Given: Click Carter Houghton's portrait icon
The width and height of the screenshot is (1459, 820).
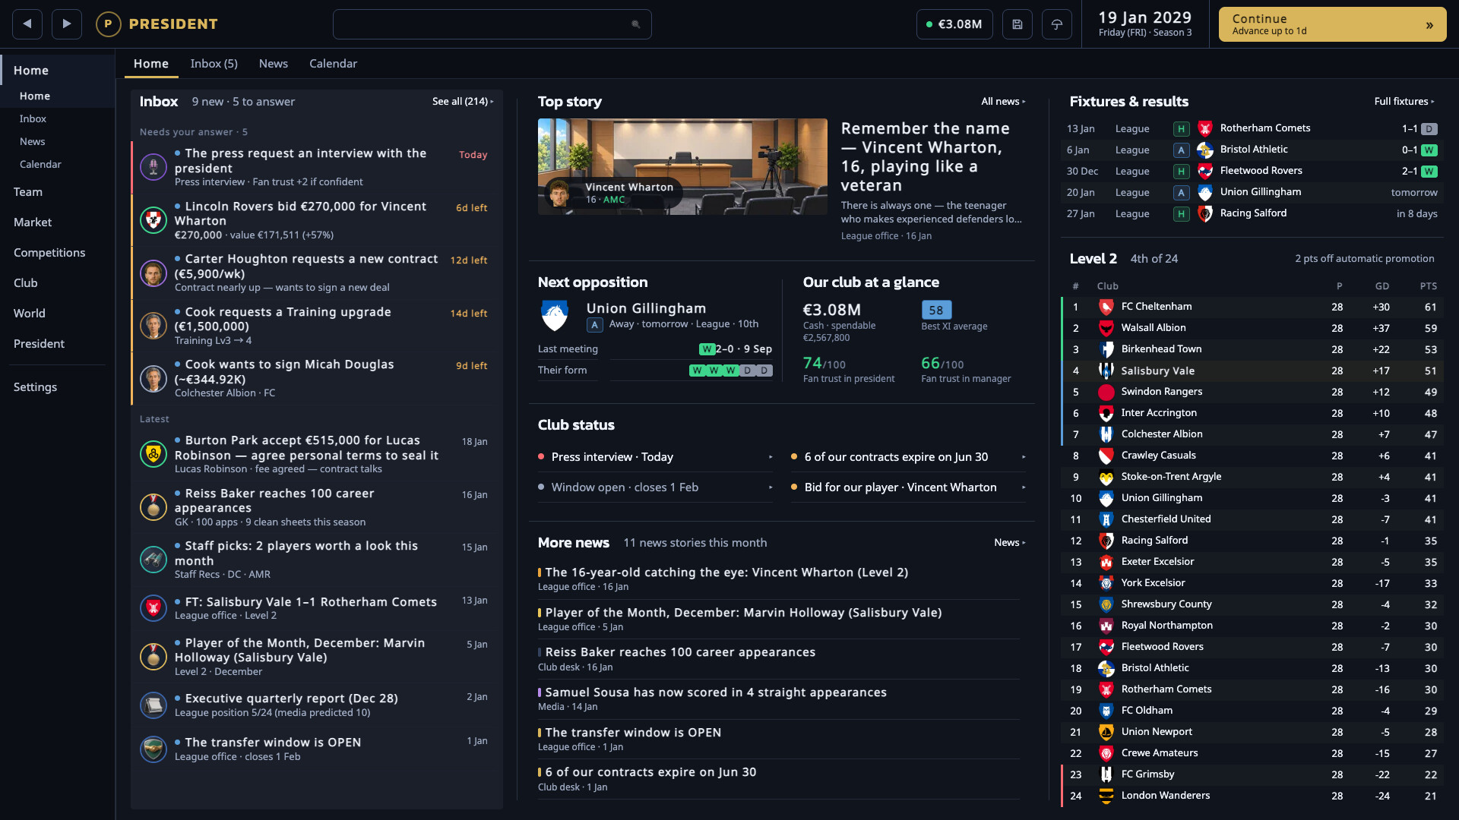Looking at the screenshot, I should pos(153,273).
